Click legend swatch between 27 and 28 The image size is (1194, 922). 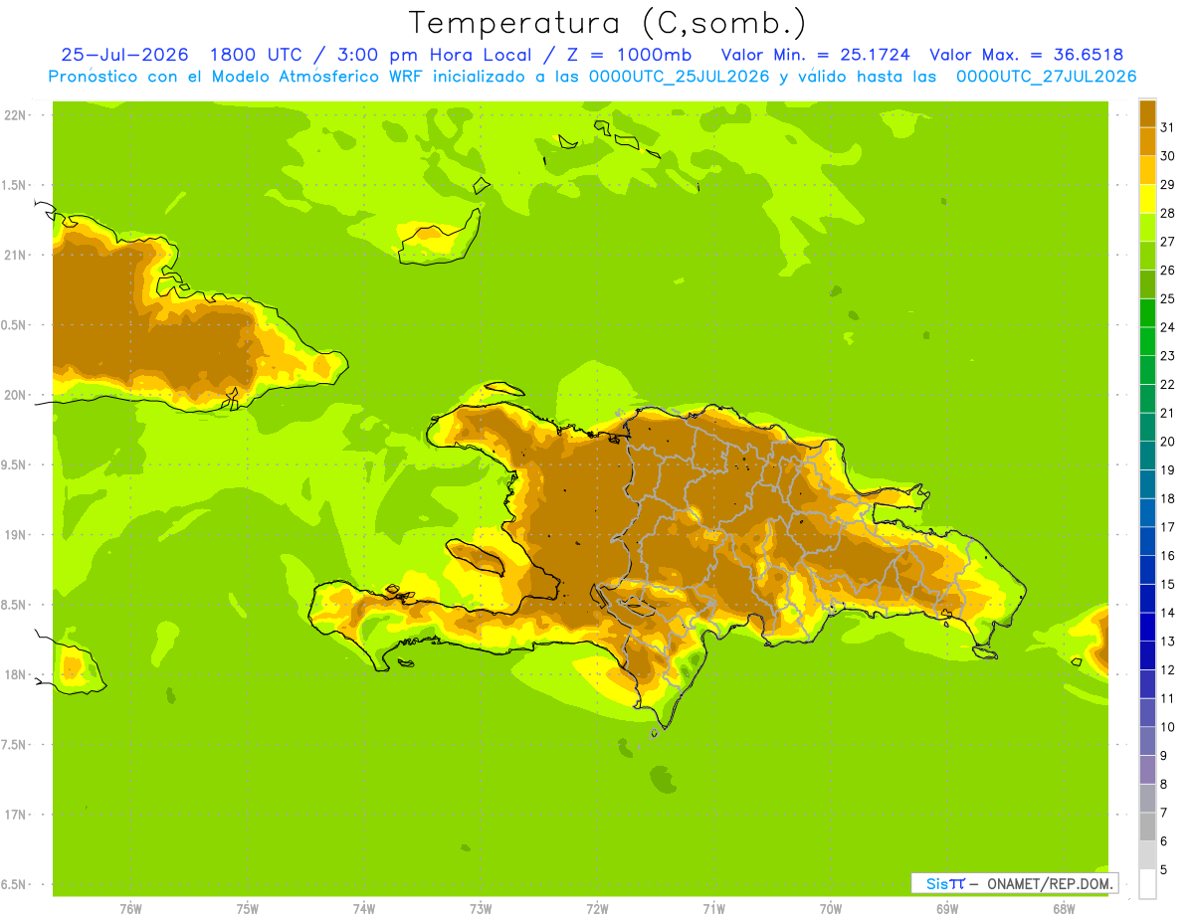tap(1147, 228)
